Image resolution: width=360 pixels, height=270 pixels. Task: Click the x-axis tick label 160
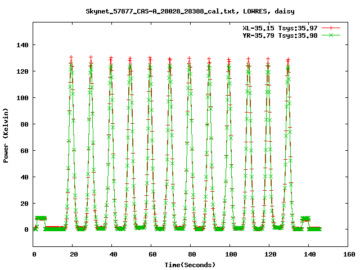click(x=349, y=254)
